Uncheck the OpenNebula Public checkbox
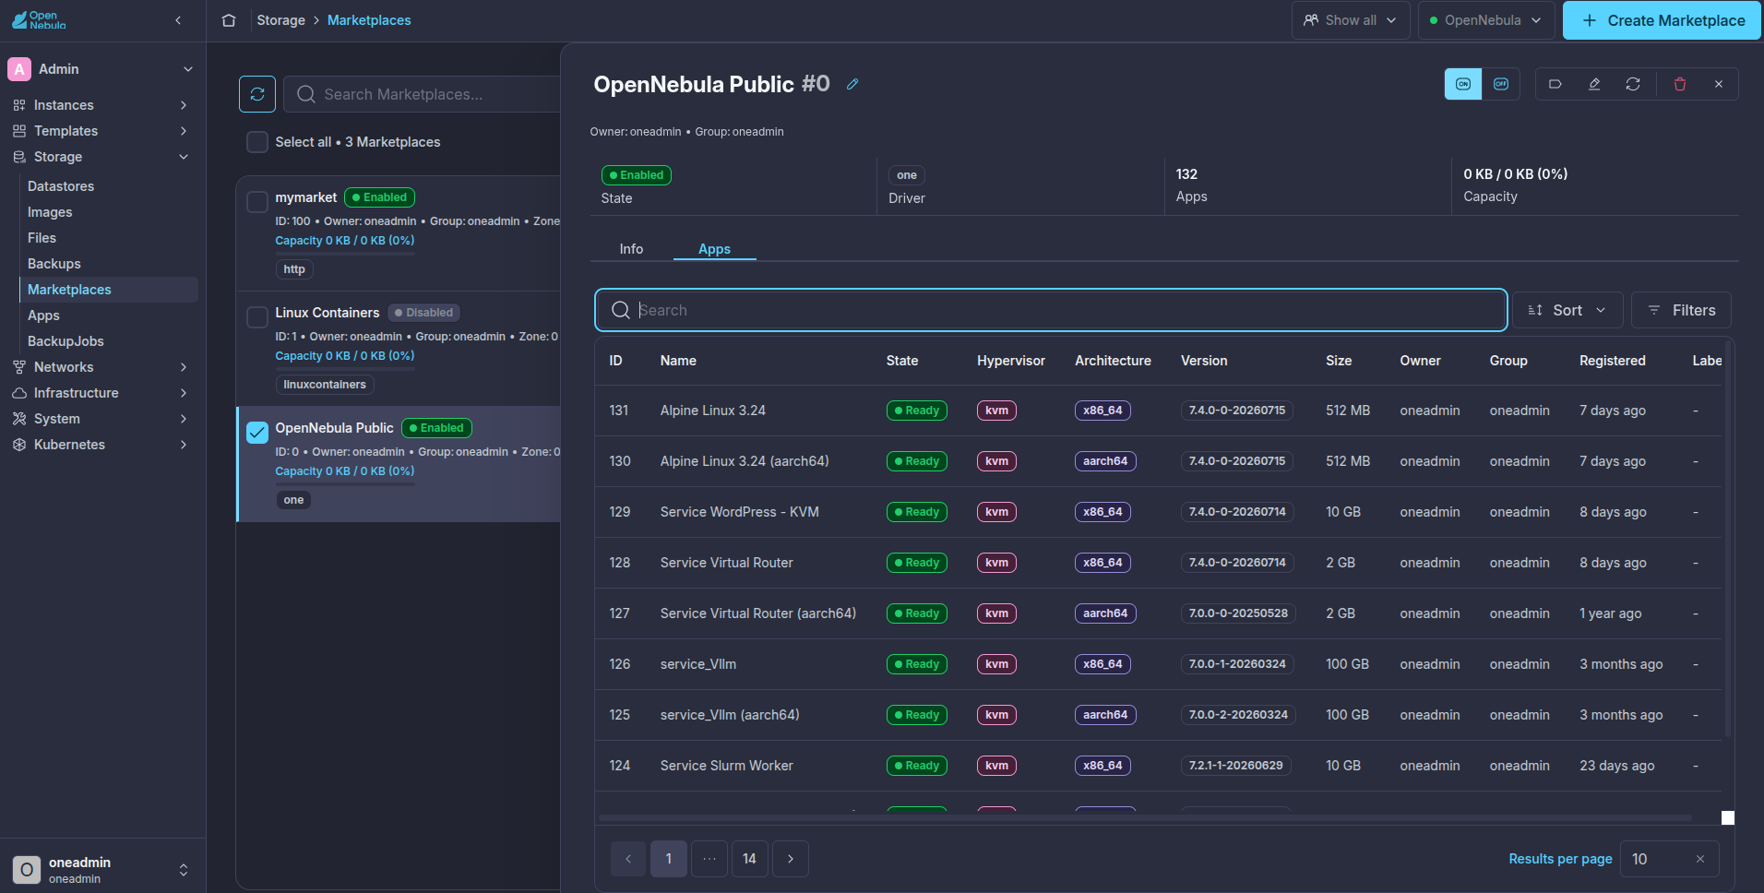 [x=257, y=432]
